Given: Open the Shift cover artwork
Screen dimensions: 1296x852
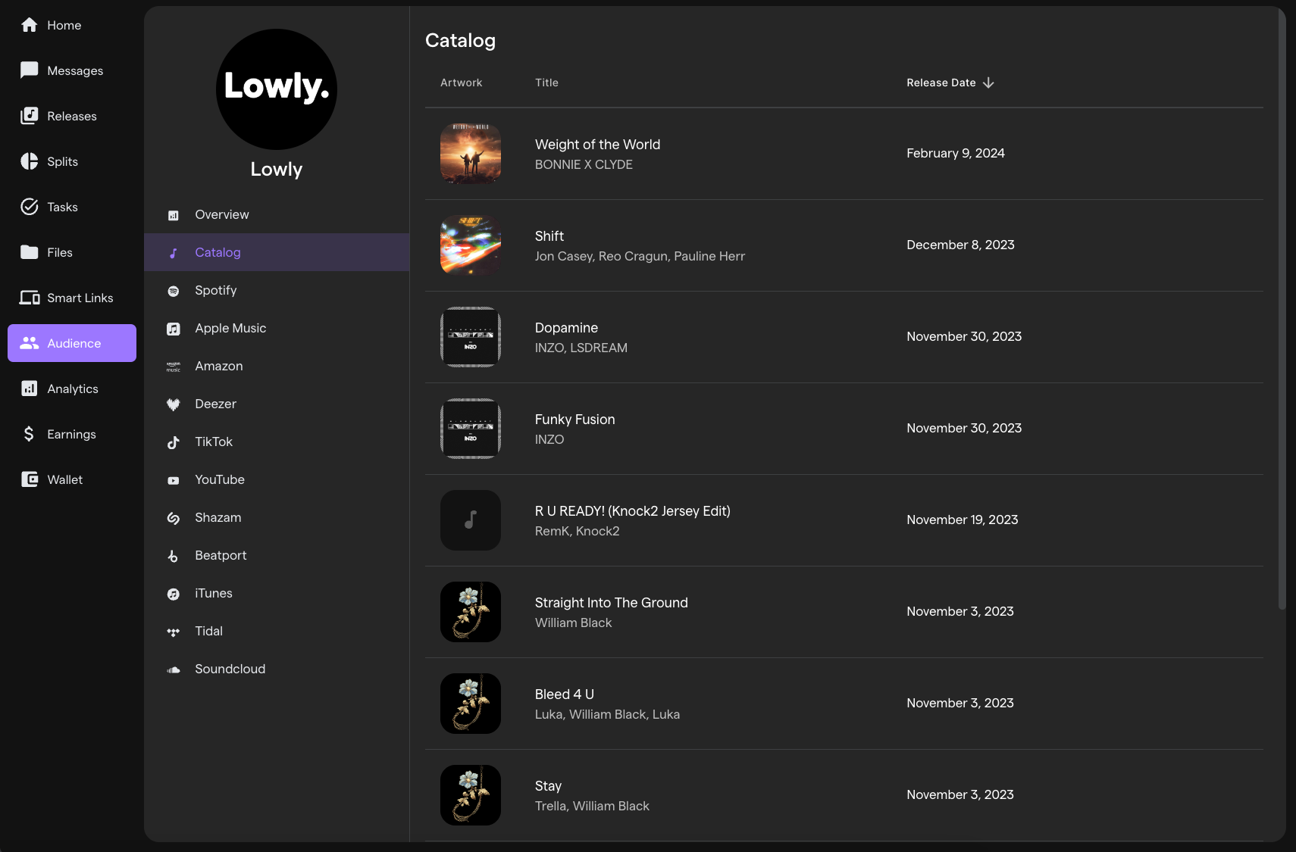Looking at the screenshot, I should (x=471, y=245).
